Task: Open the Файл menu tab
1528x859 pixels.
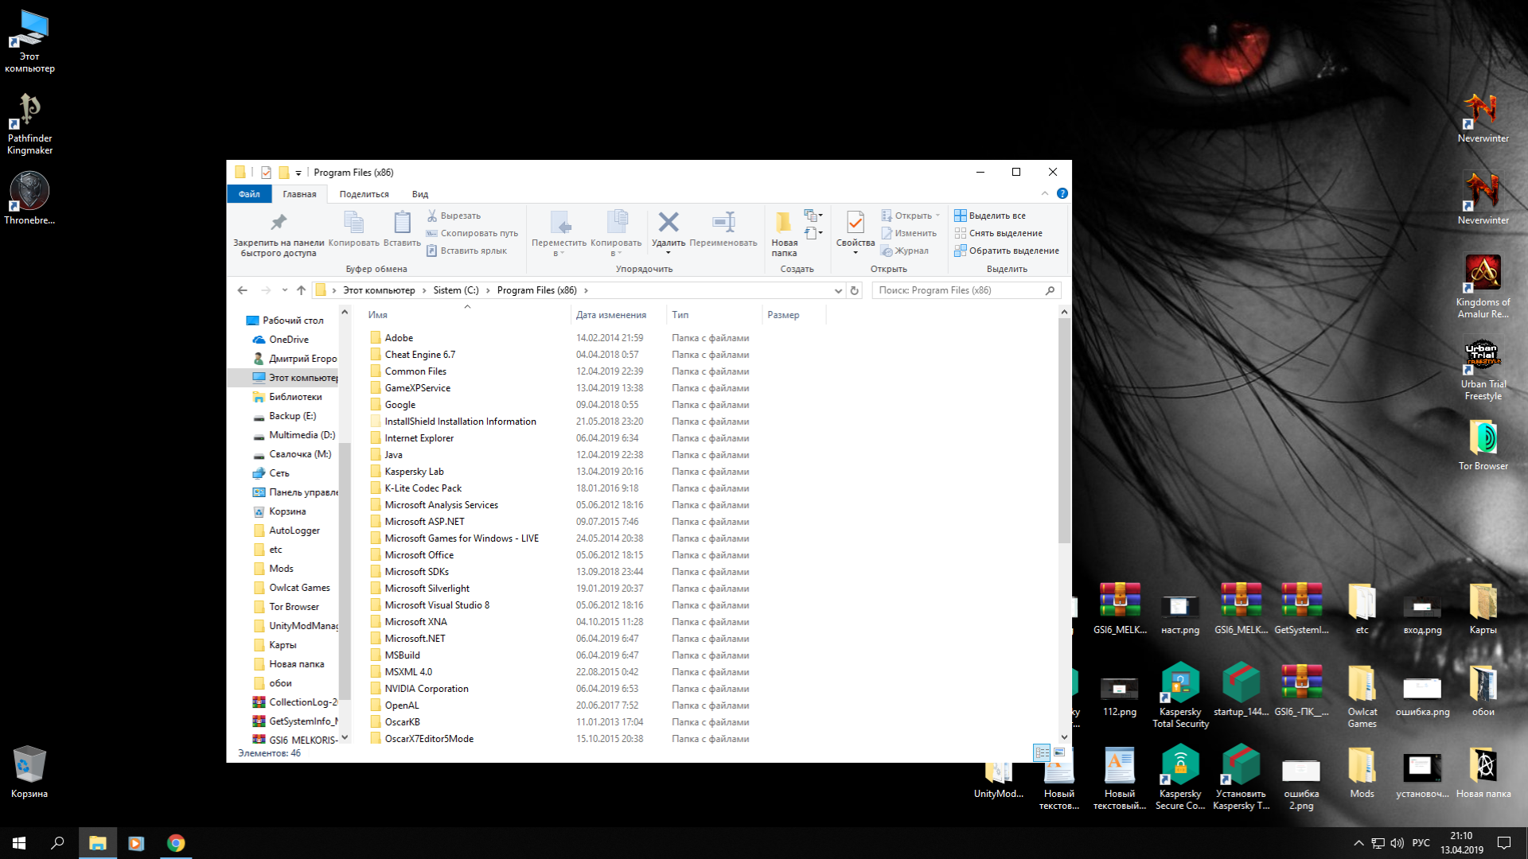Action: click(x=249, y=194)
